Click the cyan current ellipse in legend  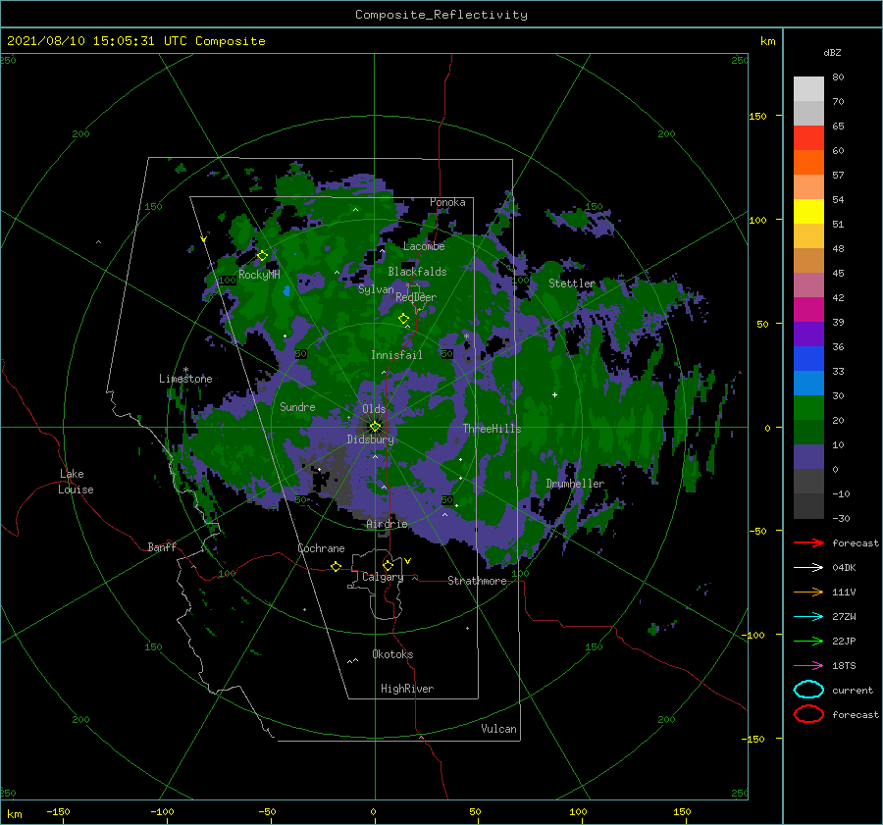808,690
